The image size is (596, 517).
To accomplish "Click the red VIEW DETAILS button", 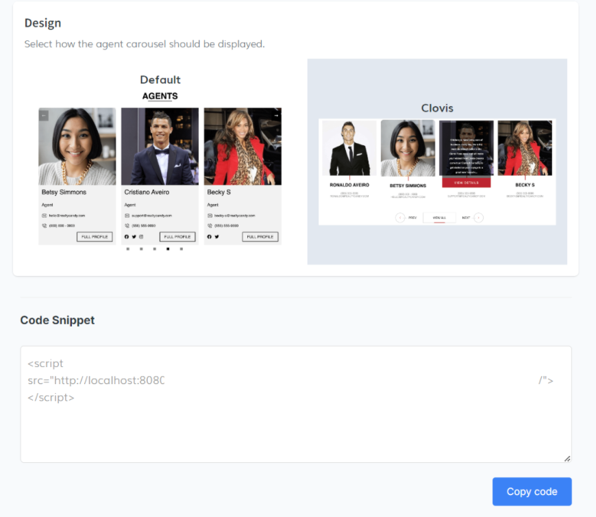I will click(467, 183).
